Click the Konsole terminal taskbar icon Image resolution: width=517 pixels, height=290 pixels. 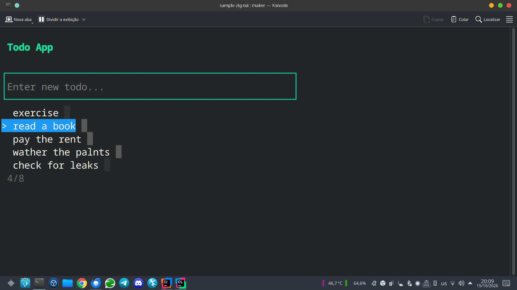click(x=39, y=283)
